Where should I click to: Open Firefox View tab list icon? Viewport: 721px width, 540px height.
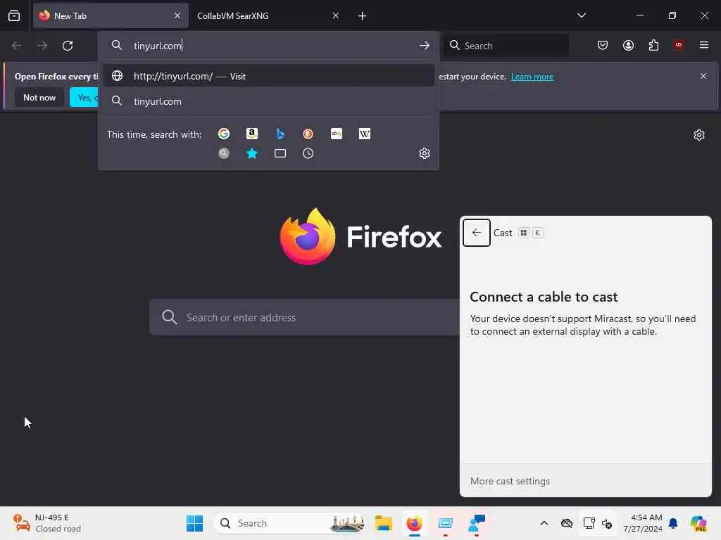14,15
